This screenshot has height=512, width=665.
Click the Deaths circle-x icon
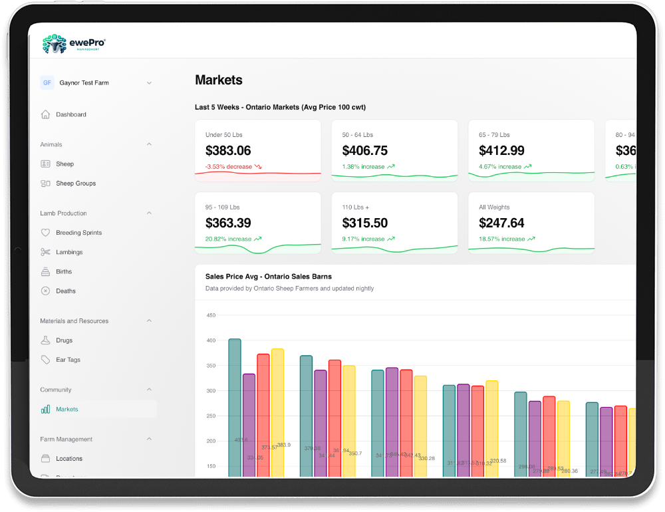pyautogui.click(x=45, y=291)
